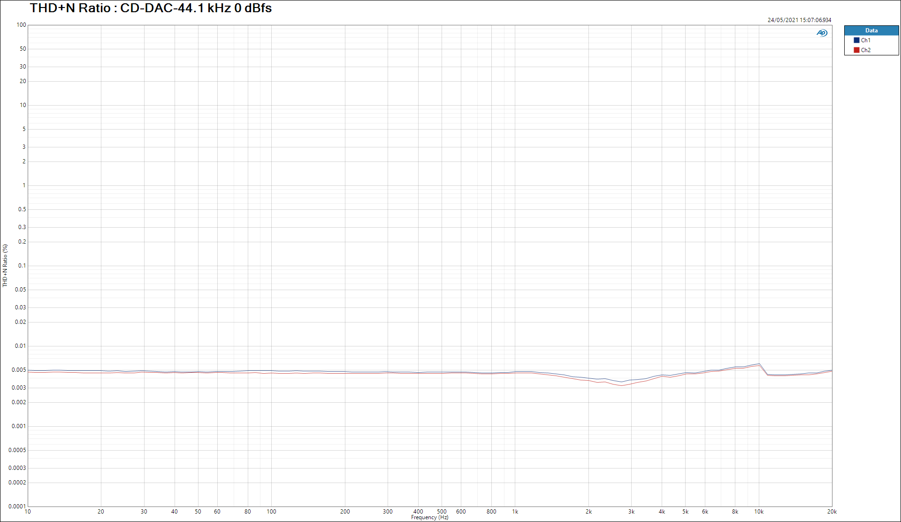The image size is (901, 522).
Task: Click the THD+N Ratio (%) vertical axis label
Action: click(x=5, y=265)
